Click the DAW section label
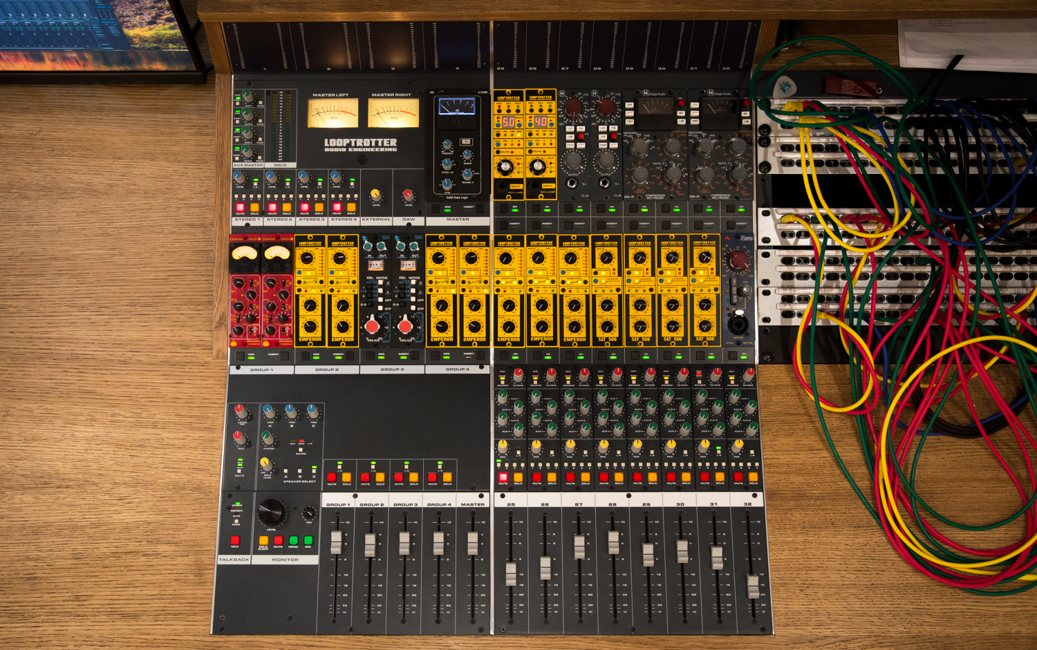 point(409,219)
